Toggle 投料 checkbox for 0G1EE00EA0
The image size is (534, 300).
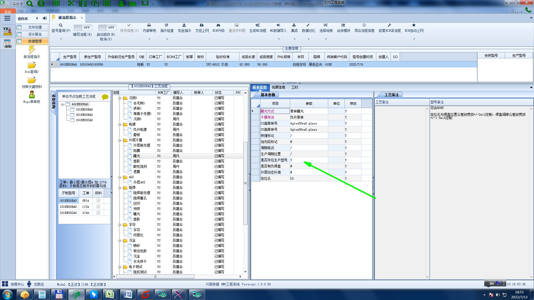point(98,201)
